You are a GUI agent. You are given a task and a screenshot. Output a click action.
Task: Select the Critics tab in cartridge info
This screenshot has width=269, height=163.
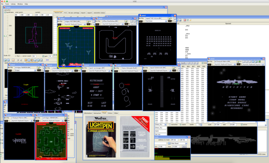pos(110,113)
